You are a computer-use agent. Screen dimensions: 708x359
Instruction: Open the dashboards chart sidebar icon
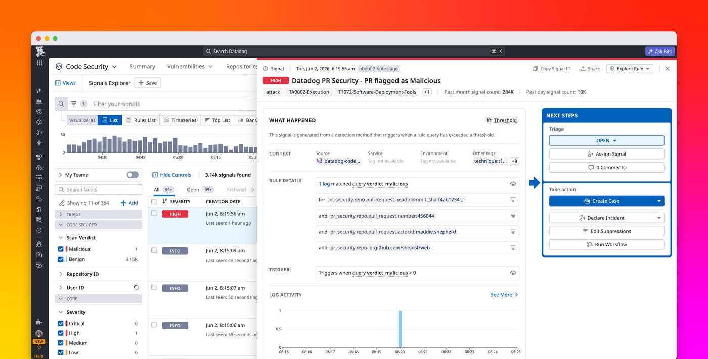[39, 101]
